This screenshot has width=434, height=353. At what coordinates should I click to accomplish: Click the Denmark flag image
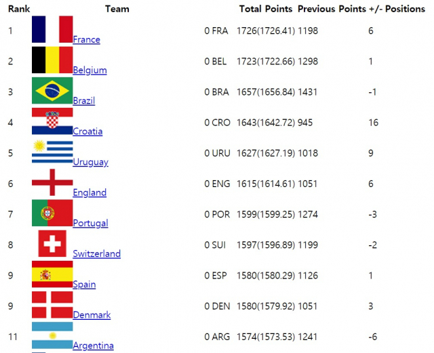point(52,305)
